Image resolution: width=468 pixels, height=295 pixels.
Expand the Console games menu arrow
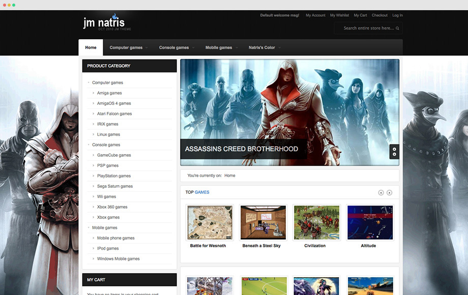point(193,48)
